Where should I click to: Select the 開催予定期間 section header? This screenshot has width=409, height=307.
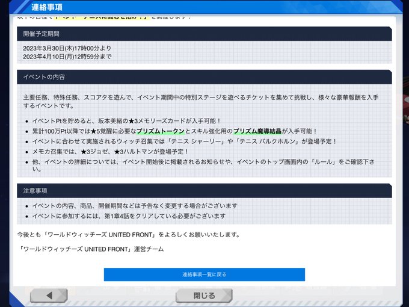[204, 34]
